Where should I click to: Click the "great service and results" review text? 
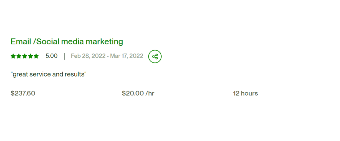click(48, 74)
